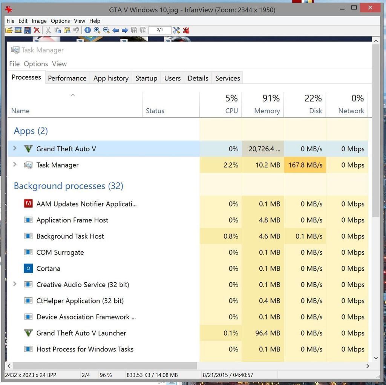Switch to Task Manager Performance tab

(67, 78)
